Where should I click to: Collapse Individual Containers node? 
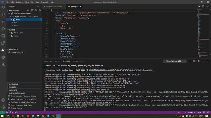tap(9, 13)
